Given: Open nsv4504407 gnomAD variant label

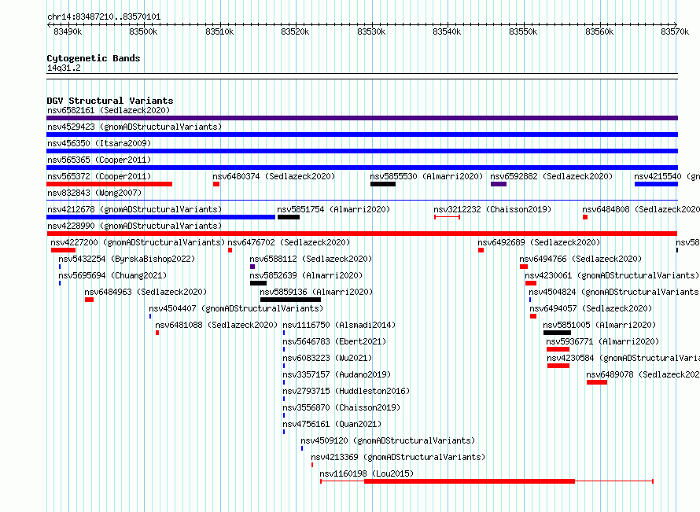Looking at the screenshot, I should coord(236,308).
